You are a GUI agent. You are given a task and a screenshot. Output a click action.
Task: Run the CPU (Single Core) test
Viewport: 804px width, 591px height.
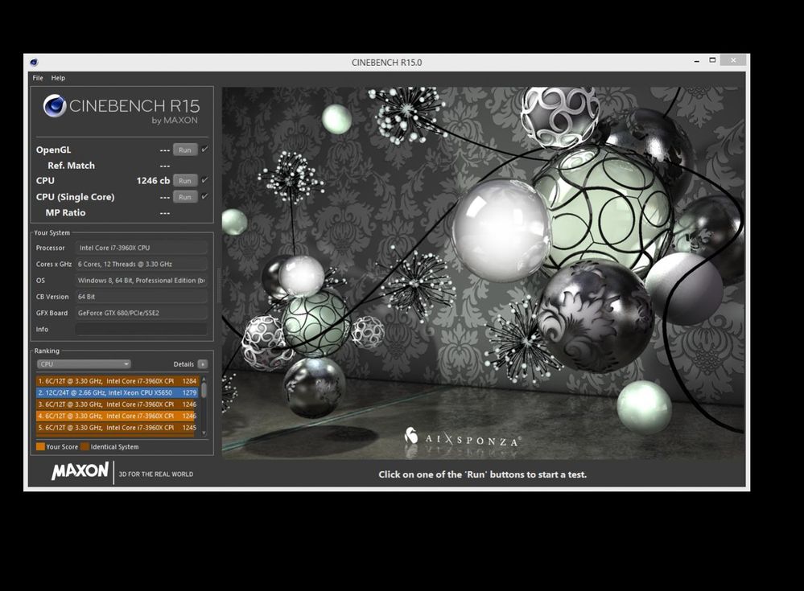pyautogui.click(x=184, y=197)
